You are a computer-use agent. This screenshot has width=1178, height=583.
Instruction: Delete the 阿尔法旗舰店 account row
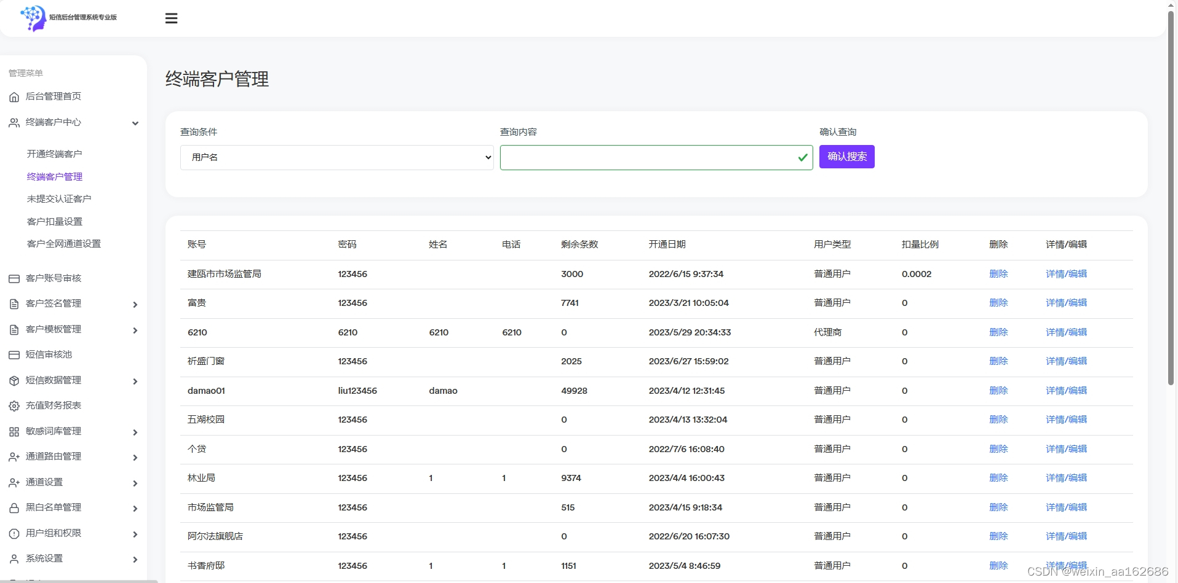[998, 536]
